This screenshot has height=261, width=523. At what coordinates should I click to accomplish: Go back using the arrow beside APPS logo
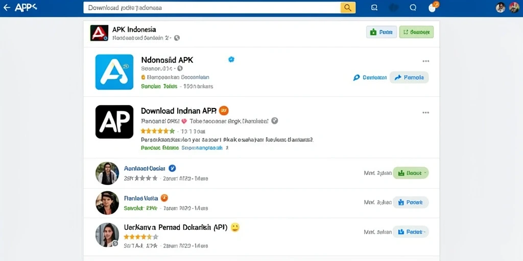[x=7, y=7]
